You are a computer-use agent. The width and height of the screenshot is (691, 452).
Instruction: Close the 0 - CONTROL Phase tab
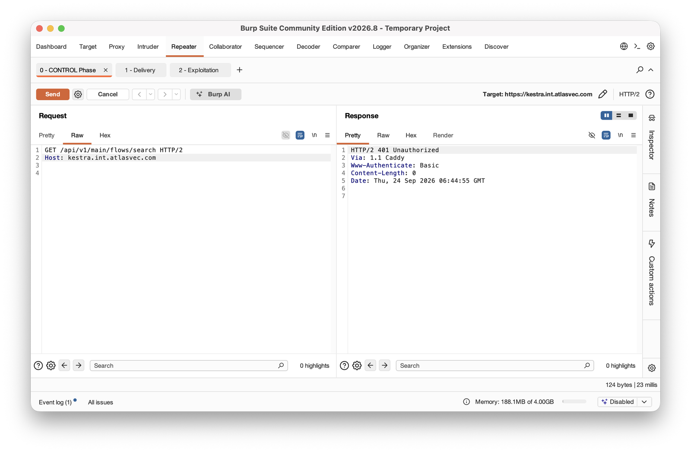pyautogui.click(x=105, y=70)
